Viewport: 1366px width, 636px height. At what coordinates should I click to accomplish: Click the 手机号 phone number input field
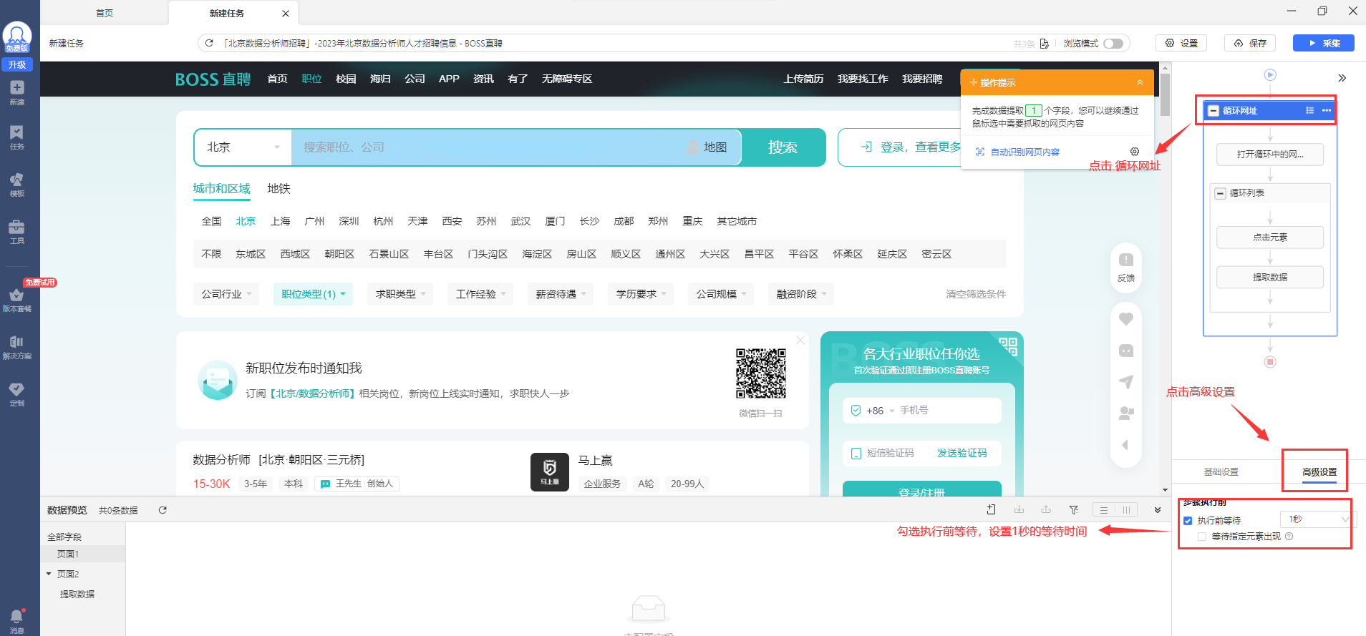[x=949, y=411]
